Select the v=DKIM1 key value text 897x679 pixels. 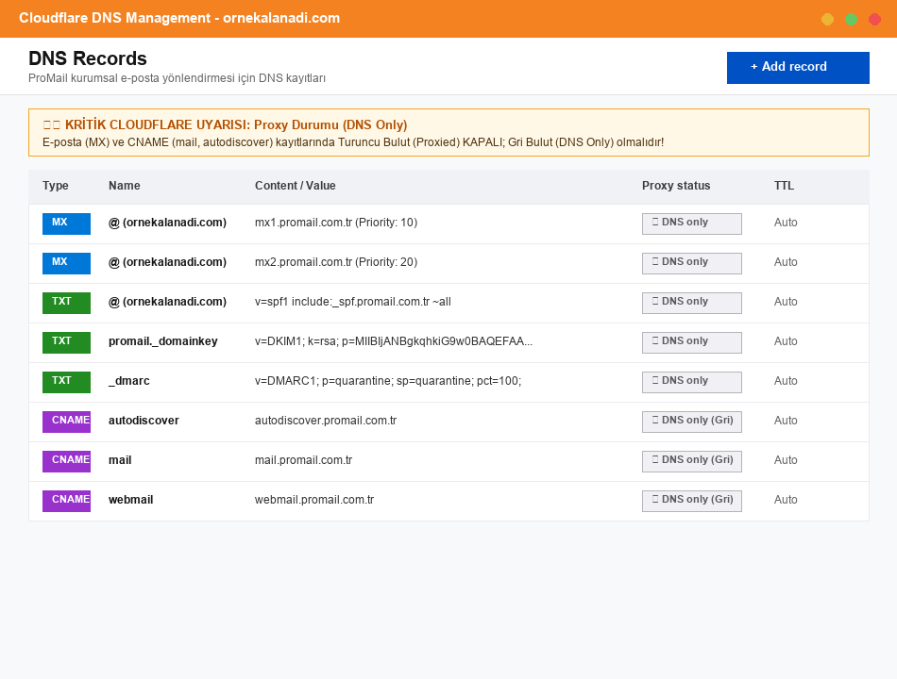pyautogui.click(x=393, y=341)
